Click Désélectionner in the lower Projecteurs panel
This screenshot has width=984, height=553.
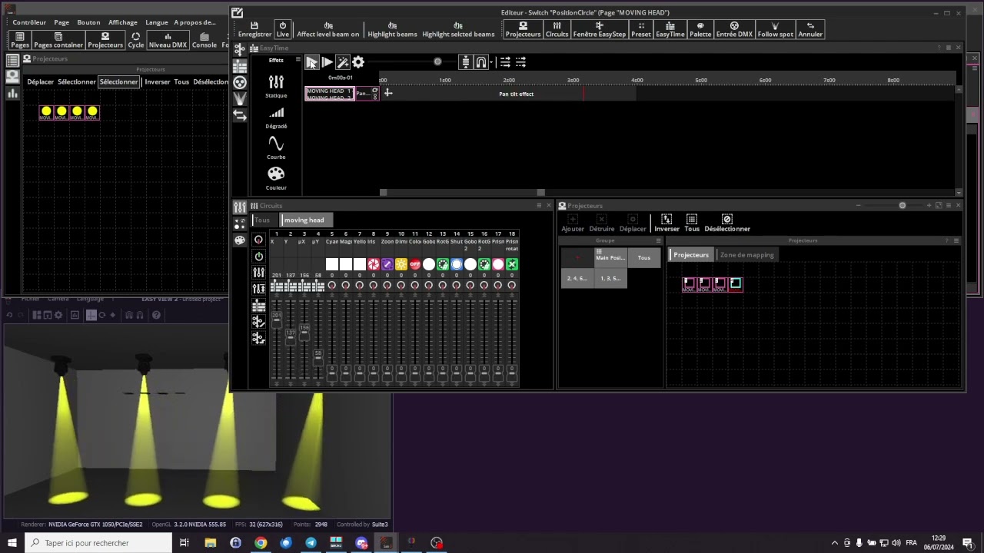tap(727, 224)
